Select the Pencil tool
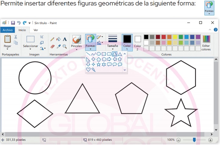 pos(52,39)
